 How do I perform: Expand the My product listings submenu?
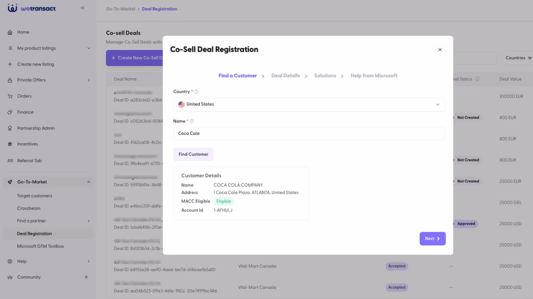[89, 48]
